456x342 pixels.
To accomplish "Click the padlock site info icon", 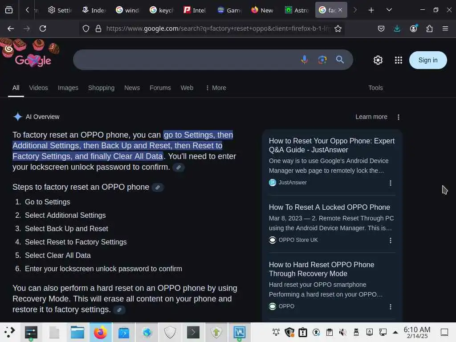I will 98,28.
